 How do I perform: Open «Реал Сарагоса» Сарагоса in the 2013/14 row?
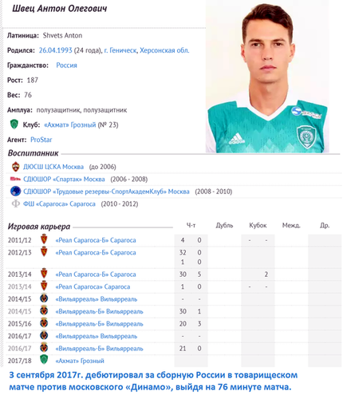coord(93,286)
